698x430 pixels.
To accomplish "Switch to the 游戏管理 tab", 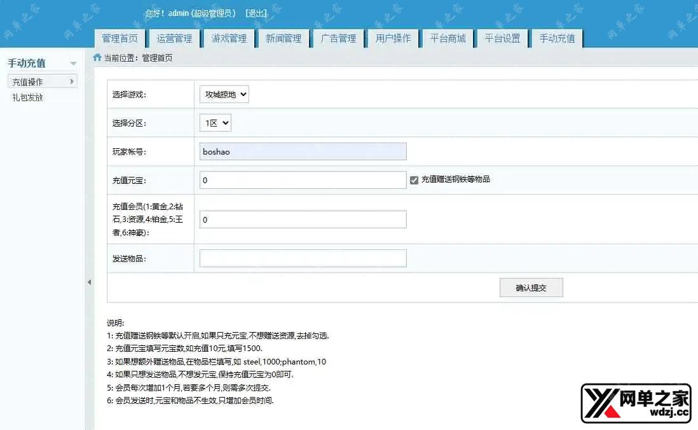I will (229, 38).
